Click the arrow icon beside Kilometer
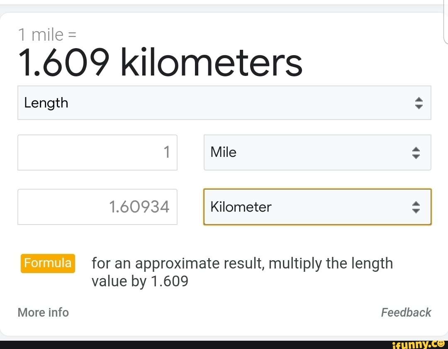Image resolution: width=448 pixels, height=349 pixels. click(x=416, y=207)
